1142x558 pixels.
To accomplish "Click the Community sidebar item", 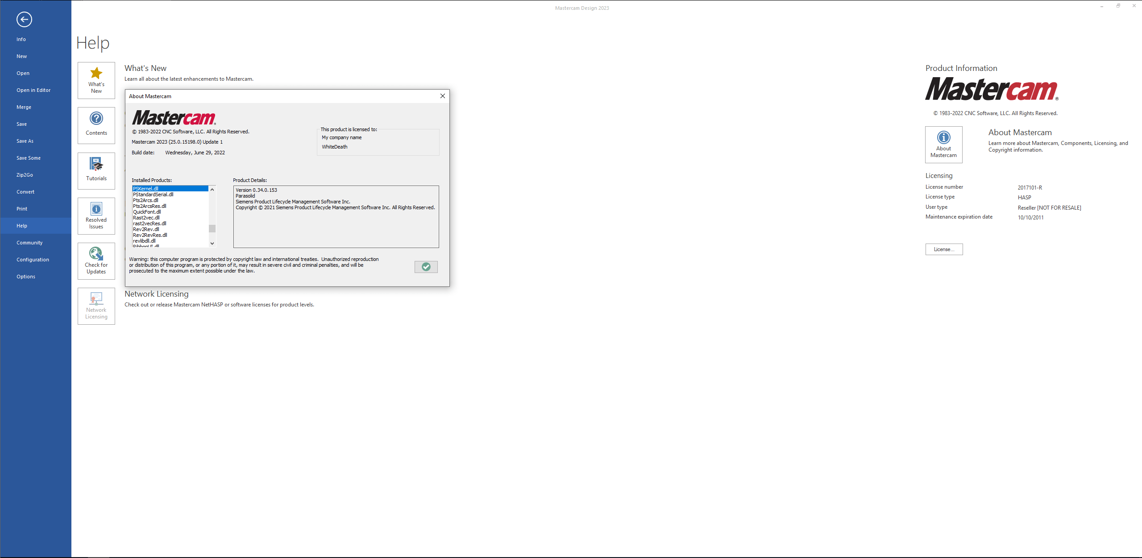I will [30, 242].
